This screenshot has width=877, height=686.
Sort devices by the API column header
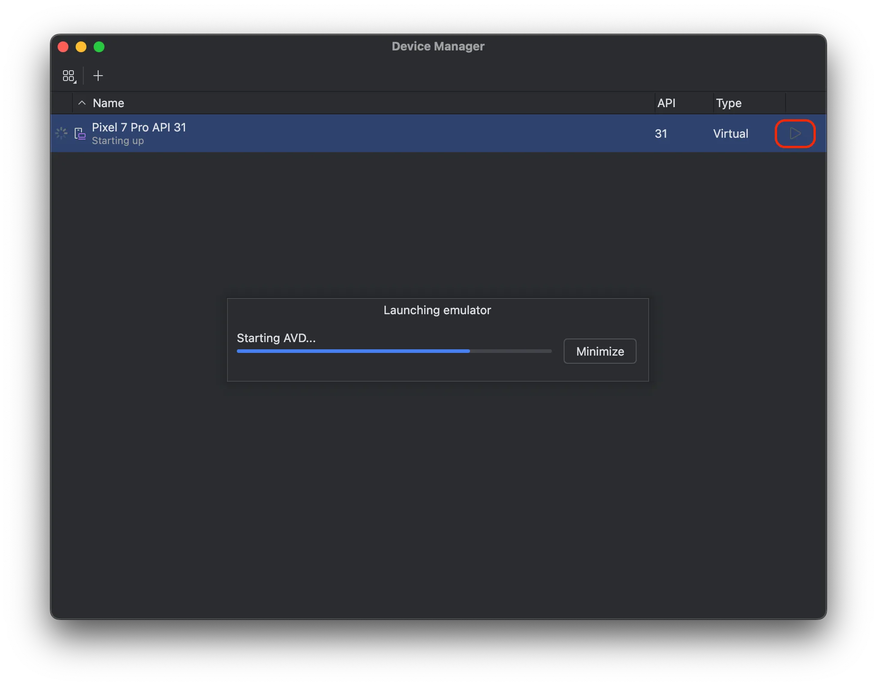666,103
